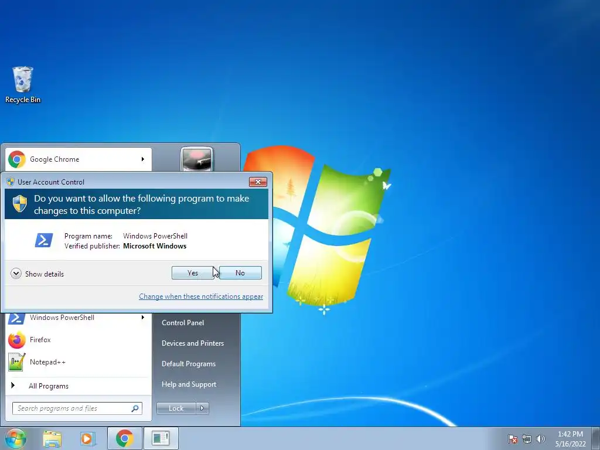This screenshot has width=600, height=450.
Task: Open Devices and Printers
Action: 193,343
